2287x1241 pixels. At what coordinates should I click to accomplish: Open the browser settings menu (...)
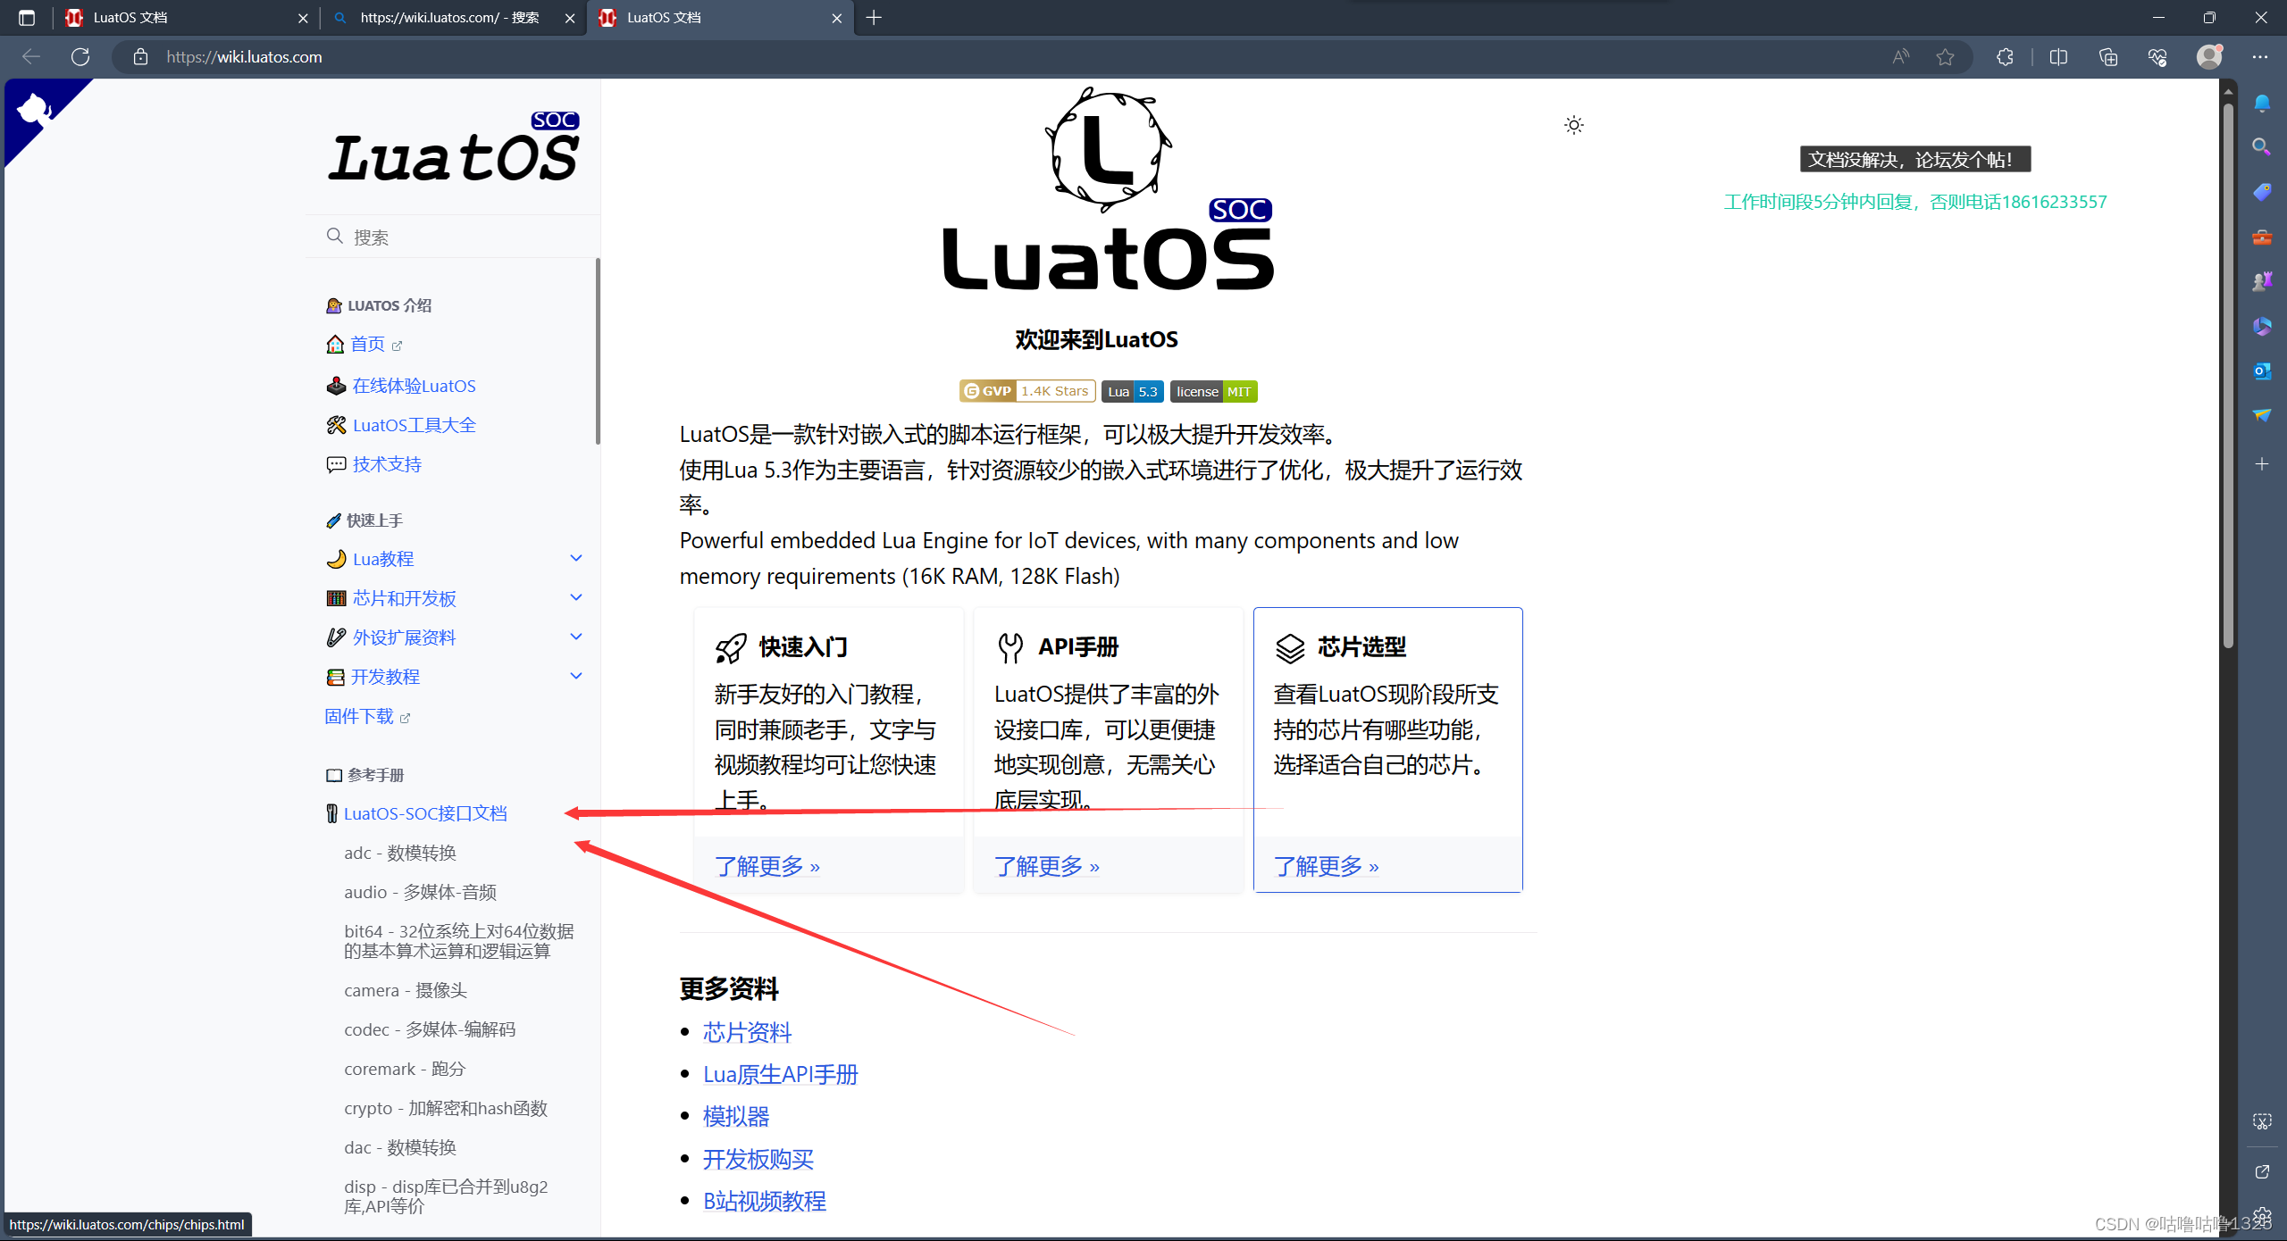(x=2260, y=56)
